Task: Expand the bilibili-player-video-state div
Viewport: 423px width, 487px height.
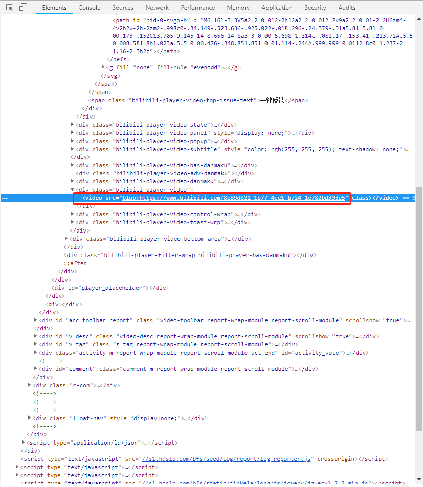Action: click(73, 124)
